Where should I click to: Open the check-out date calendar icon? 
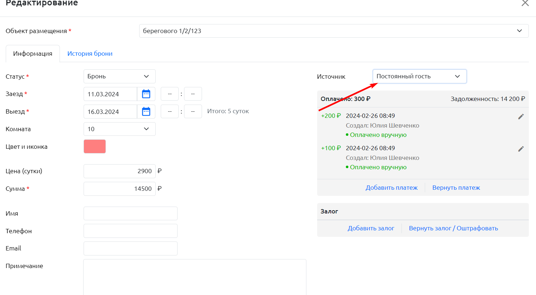pos(146,112)
